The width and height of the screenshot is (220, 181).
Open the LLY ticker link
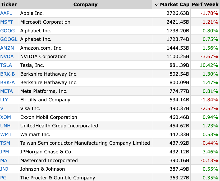pyautogui.click(x=4, y=100)
